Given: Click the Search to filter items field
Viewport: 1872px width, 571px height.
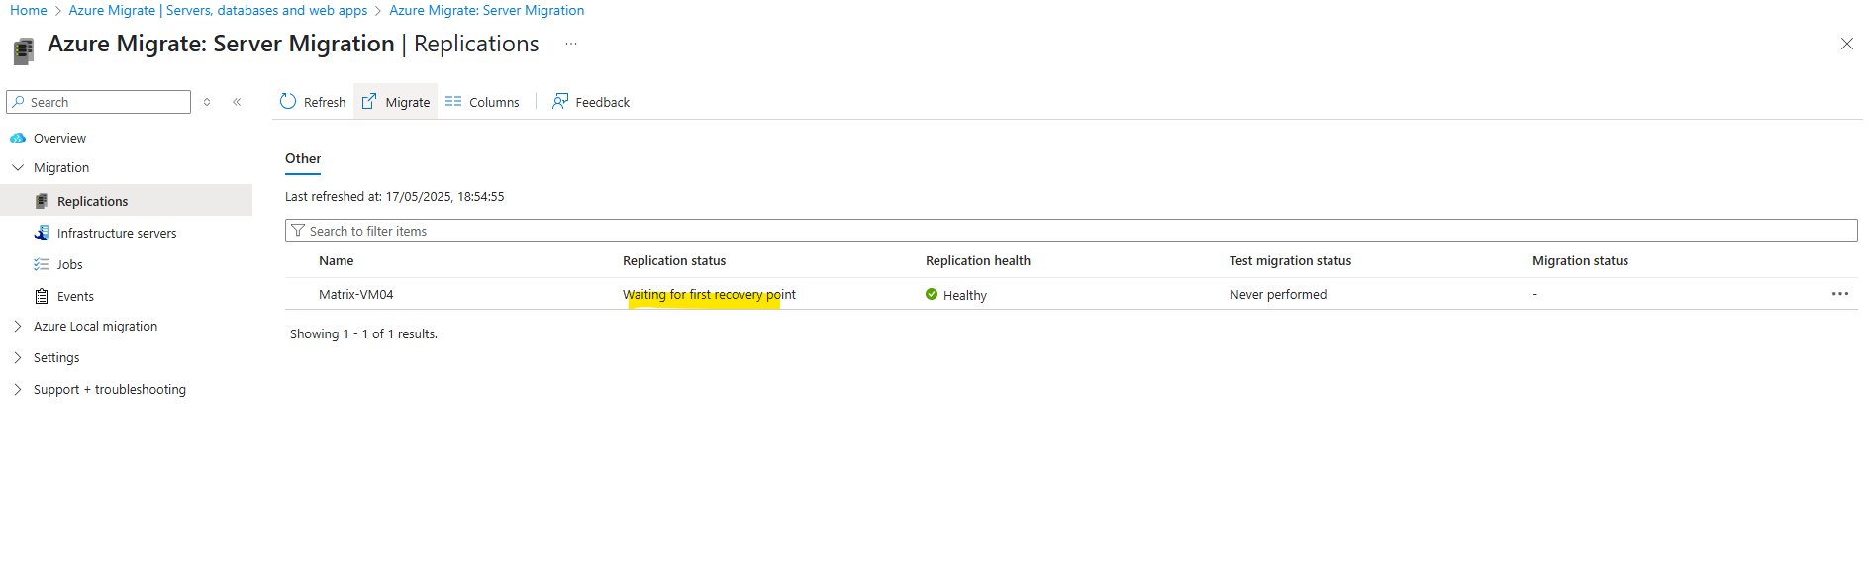Looking at the screenshot, I should pyautogui.click(x=1071, y=231).
